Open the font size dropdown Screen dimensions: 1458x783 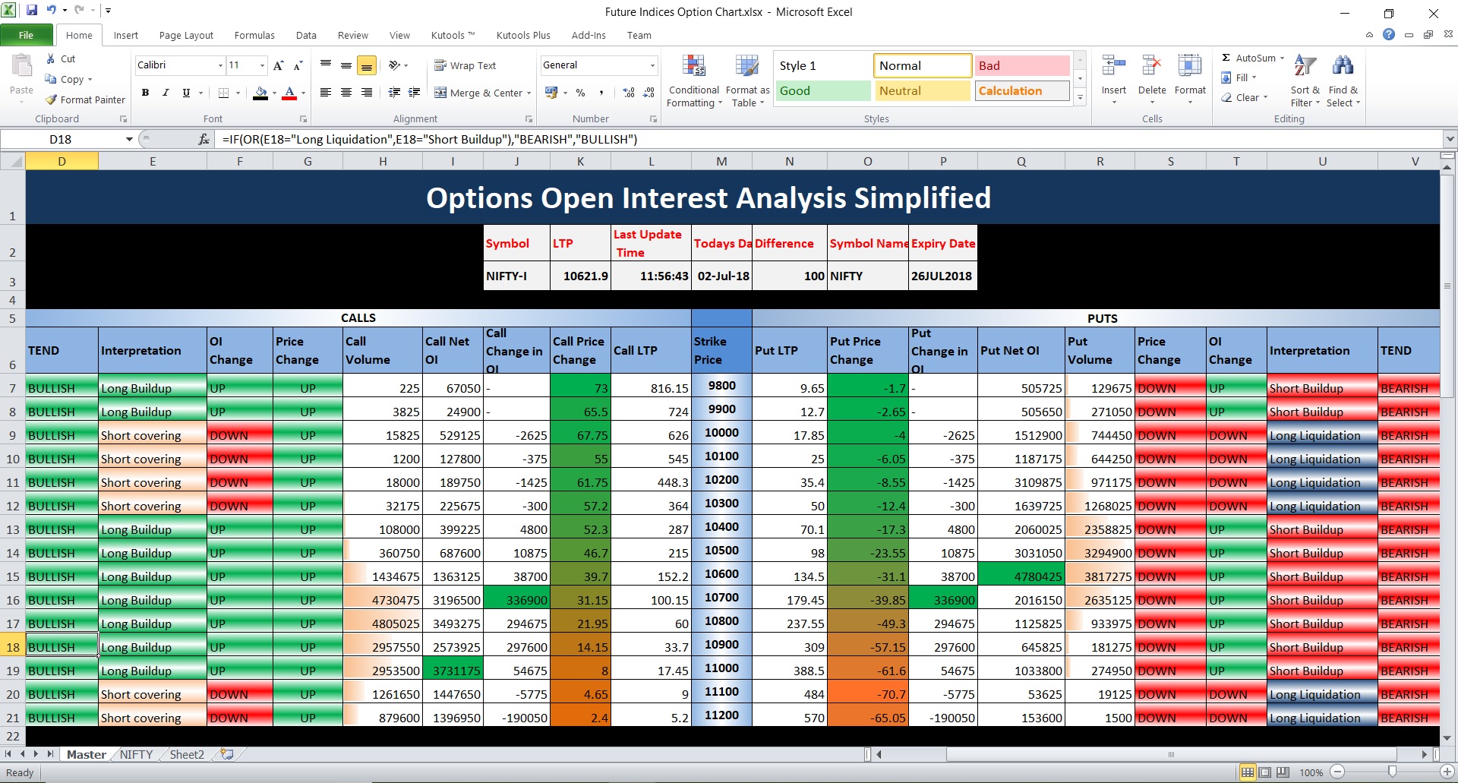(x=261, y=65)
